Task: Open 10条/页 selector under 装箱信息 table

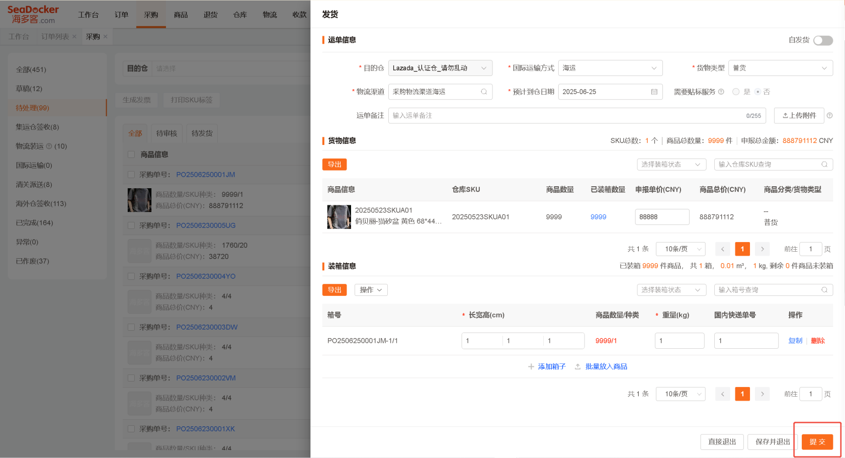Action: pyautogui.click(x=681, y=394)
